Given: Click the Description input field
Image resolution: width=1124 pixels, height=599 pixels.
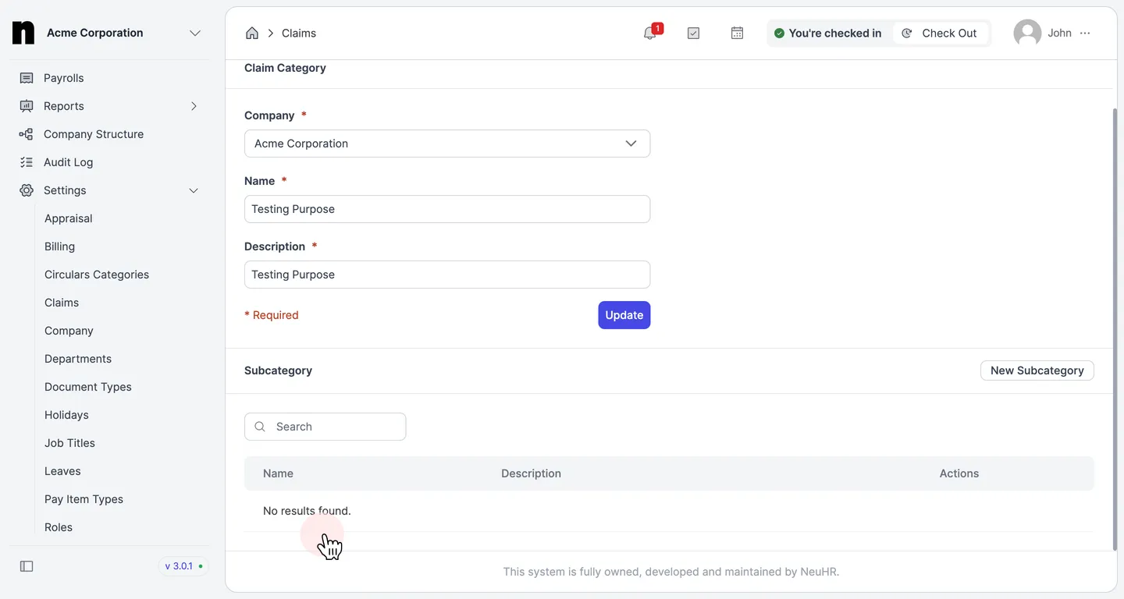Looking at the screenshot, I should 447,275.
